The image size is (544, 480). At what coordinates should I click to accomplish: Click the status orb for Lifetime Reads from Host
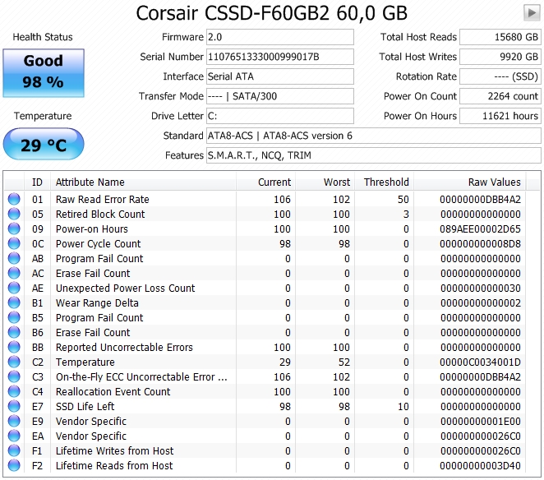tap(14, 465)
